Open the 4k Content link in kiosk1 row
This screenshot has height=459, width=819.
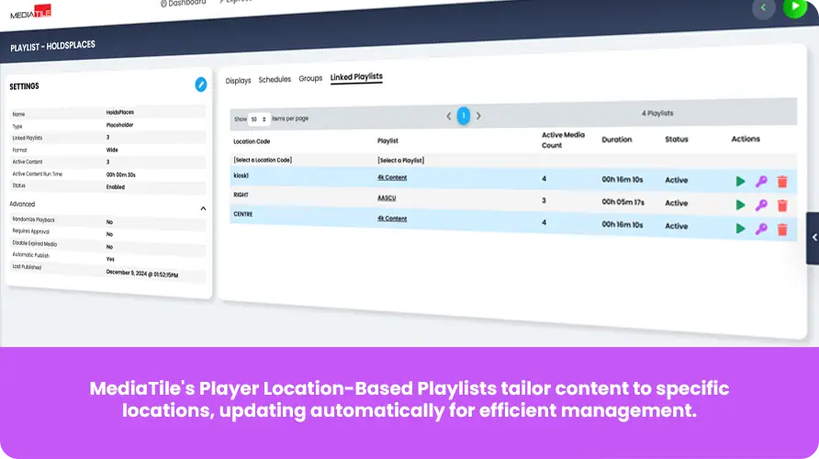click(x=392, y=177)
